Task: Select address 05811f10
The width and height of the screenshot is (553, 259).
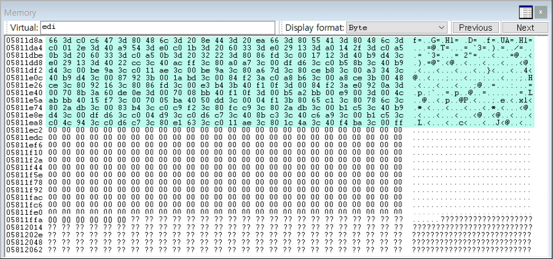Action: (25, 153)
